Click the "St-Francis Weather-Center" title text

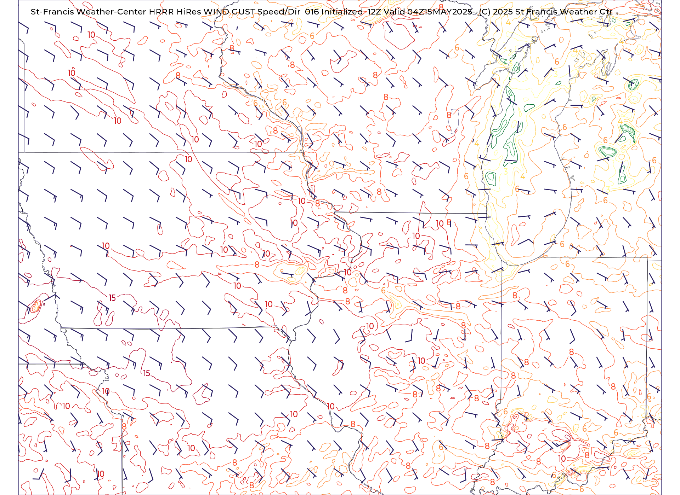(x=88, y=12)
